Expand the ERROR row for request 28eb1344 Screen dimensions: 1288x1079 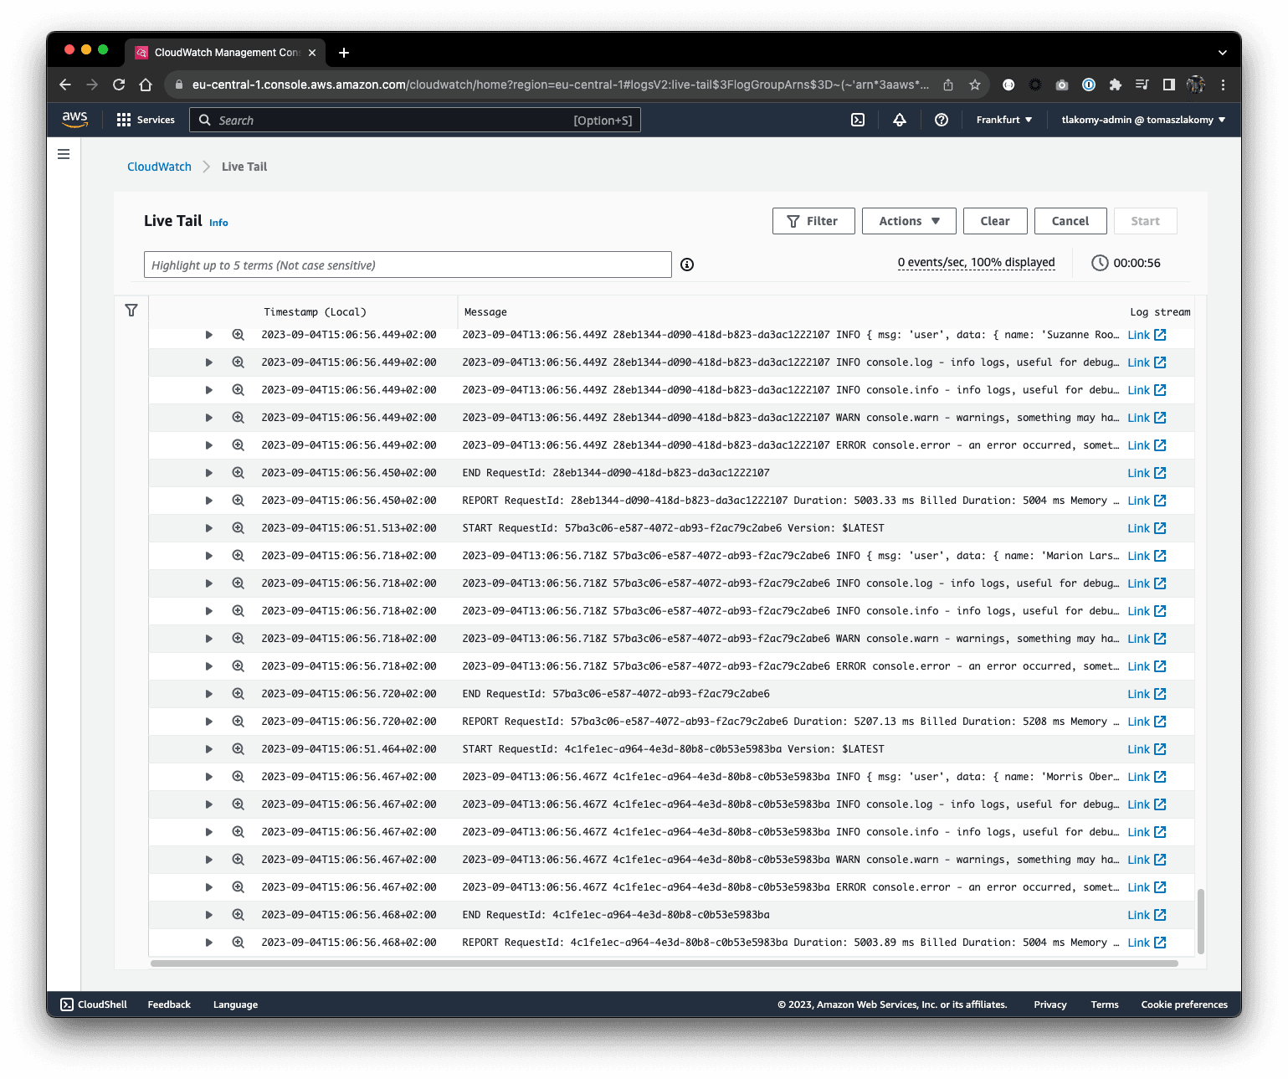(209, 445)
